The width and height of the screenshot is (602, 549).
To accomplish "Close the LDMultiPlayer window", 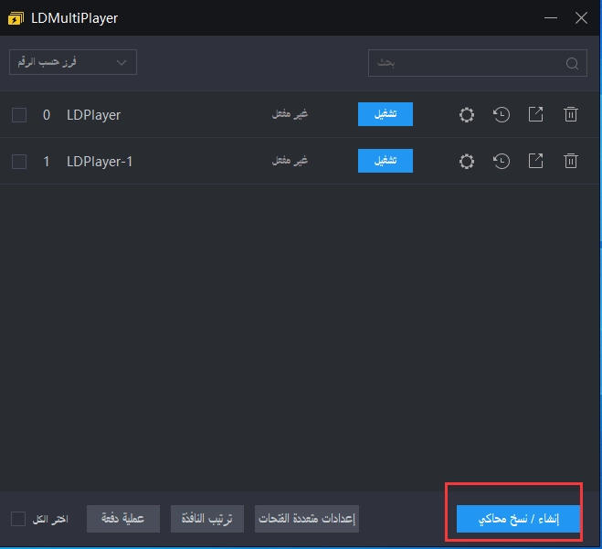I will (581, 17).
